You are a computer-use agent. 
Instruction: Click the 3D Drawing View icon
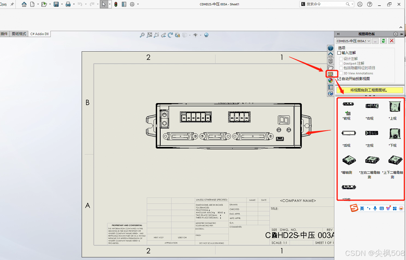[x=177, y=35]
